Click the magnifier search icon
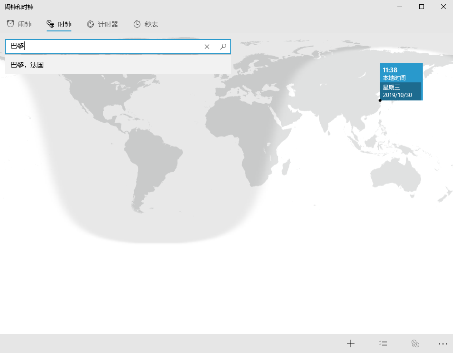This screenshot has height=353, width=453. pos(223,47)
